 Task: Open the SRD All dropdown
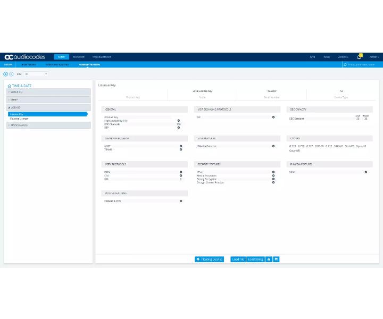pos(36,74)
